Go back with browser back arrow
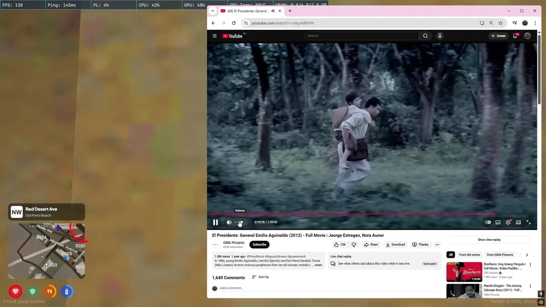The image size is (546, 307). click(213, 23)
